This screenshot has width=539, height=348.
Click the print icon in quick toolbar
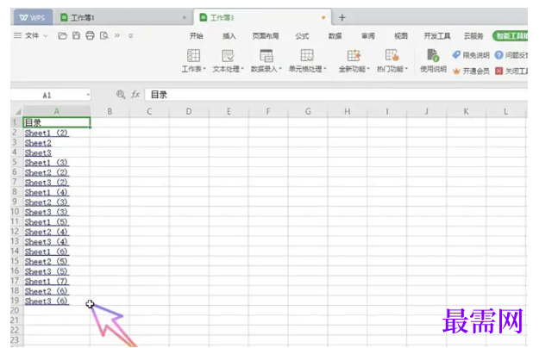pos(90,35)
